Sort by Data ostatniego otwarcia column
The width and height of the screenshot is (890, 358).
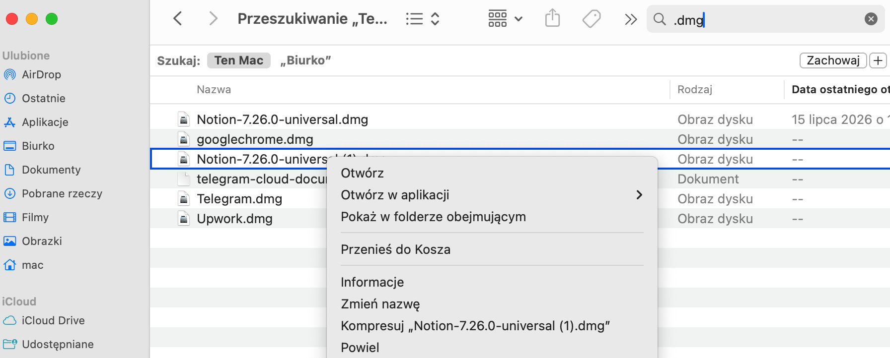tap(840, 90)
